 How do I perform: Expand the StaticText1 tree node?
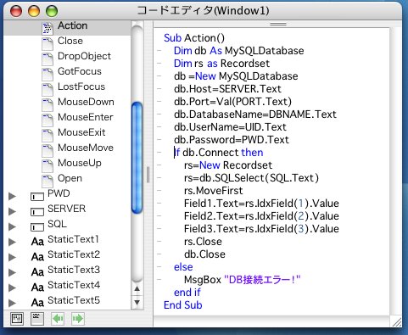point(12,242)
